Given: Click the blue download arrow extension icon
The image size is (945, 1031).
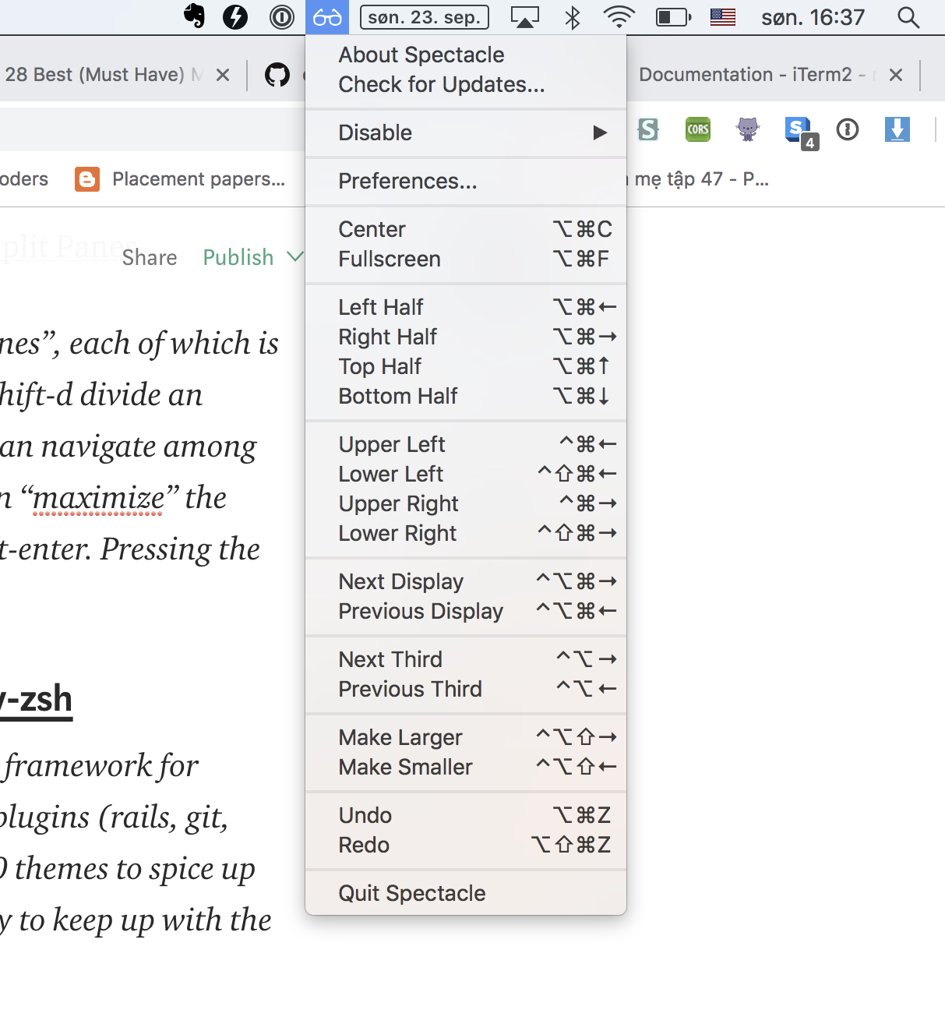Looking at the screenshot, I should point(897,129).
